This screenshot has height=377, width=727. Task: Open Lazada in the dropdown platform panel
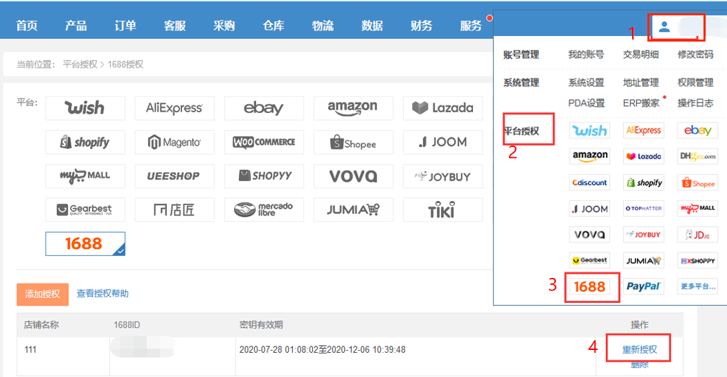coord(643,157)
